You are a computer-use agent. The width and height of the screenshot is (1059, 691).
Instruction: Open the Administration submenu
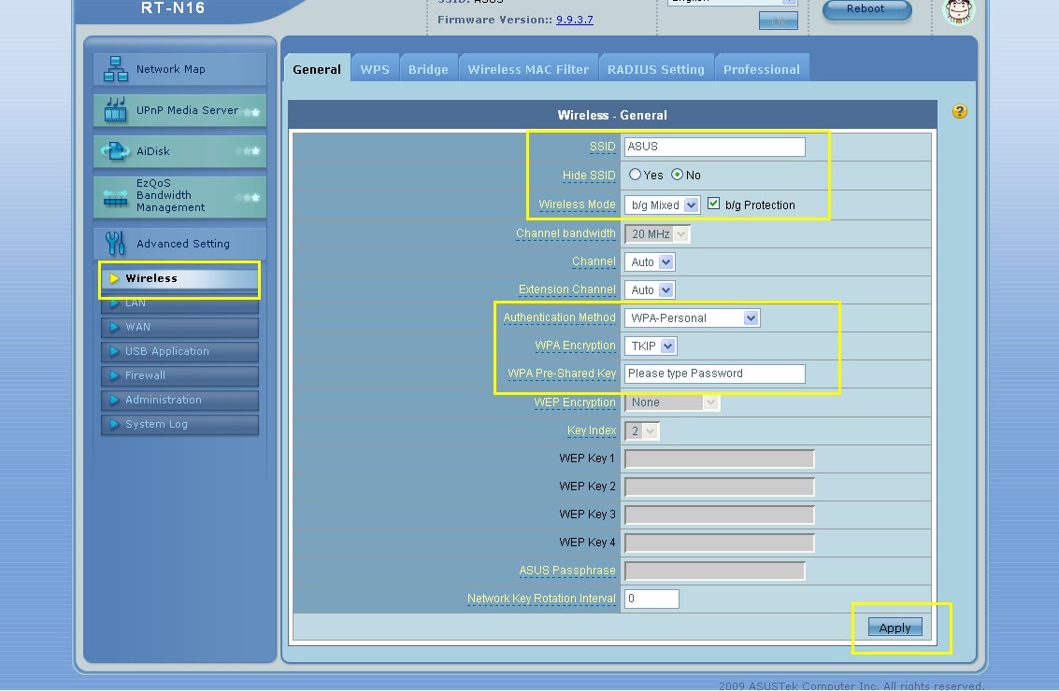point(179,400)
